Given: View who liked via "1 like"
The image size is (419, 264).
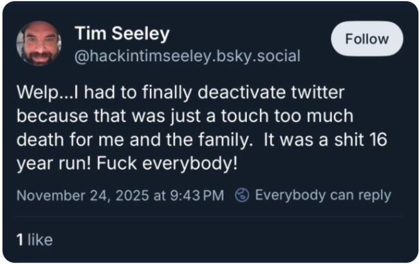Looking at the screenshot, I should point(33,240).
